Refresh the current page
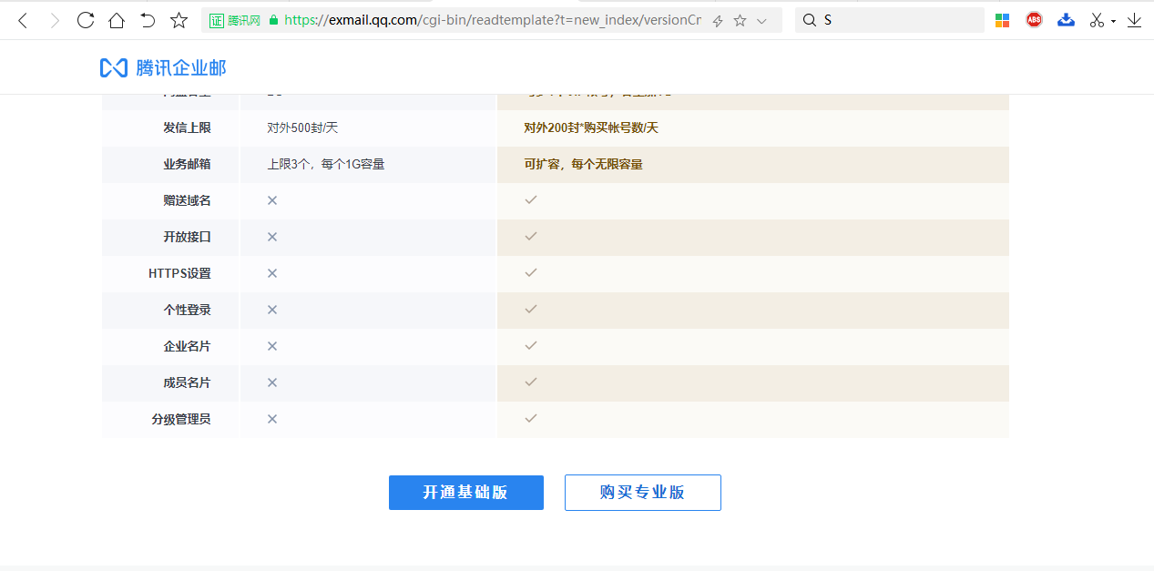 tap(85, 19)
